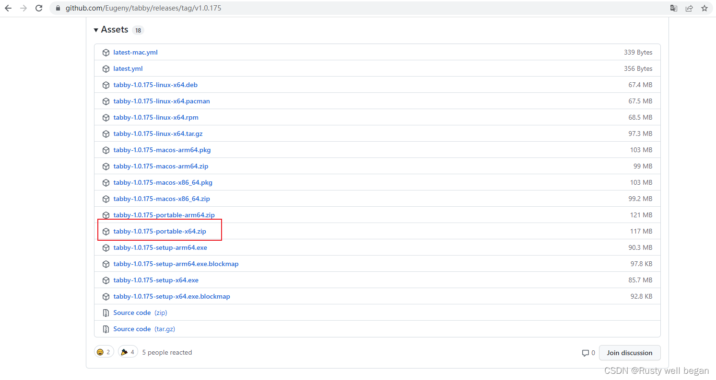Click package icon beside portable-arm64.zip
Image resolution: width=716 pixels, height=380 pixels.
[106, 215]
